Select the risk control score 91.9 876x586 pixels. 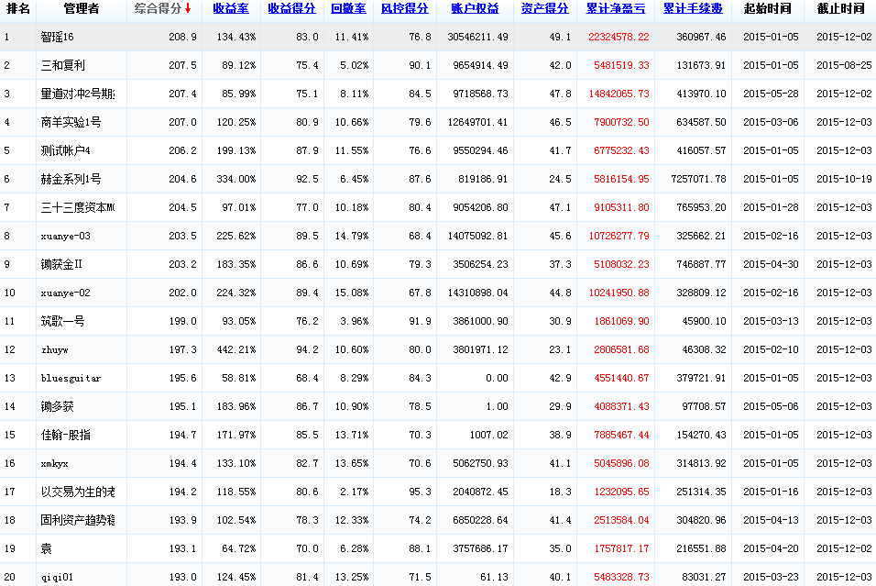tap(420, 322)
